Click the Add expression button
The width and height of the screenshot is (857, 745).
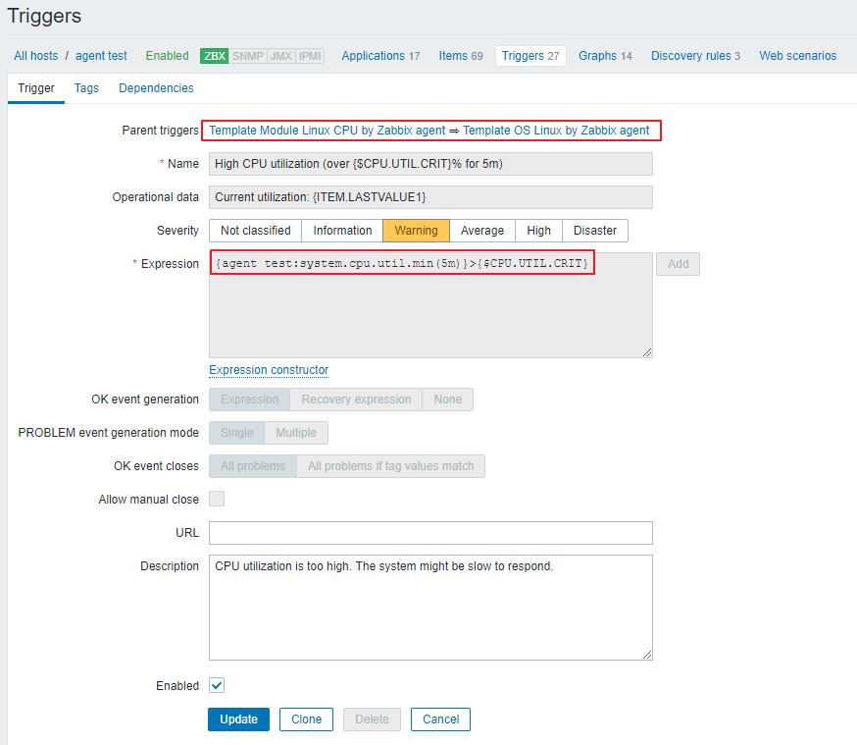[x=678, y=264]
